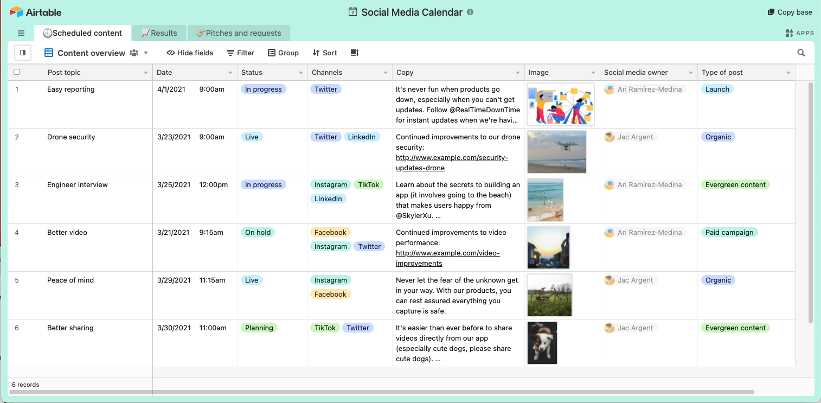Switch to the Results tab
The image size is (821, 403).
click(159, 33)
